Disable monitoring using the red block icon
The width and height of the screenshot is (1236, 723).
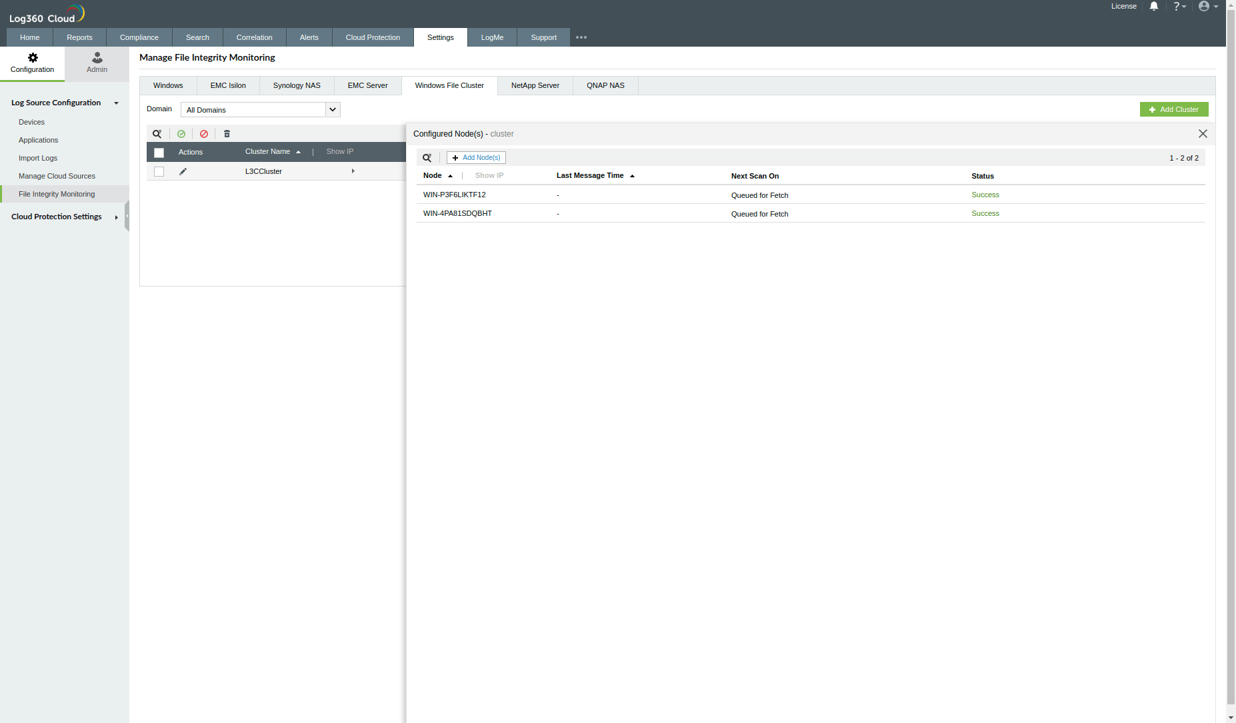coord(204,134)
